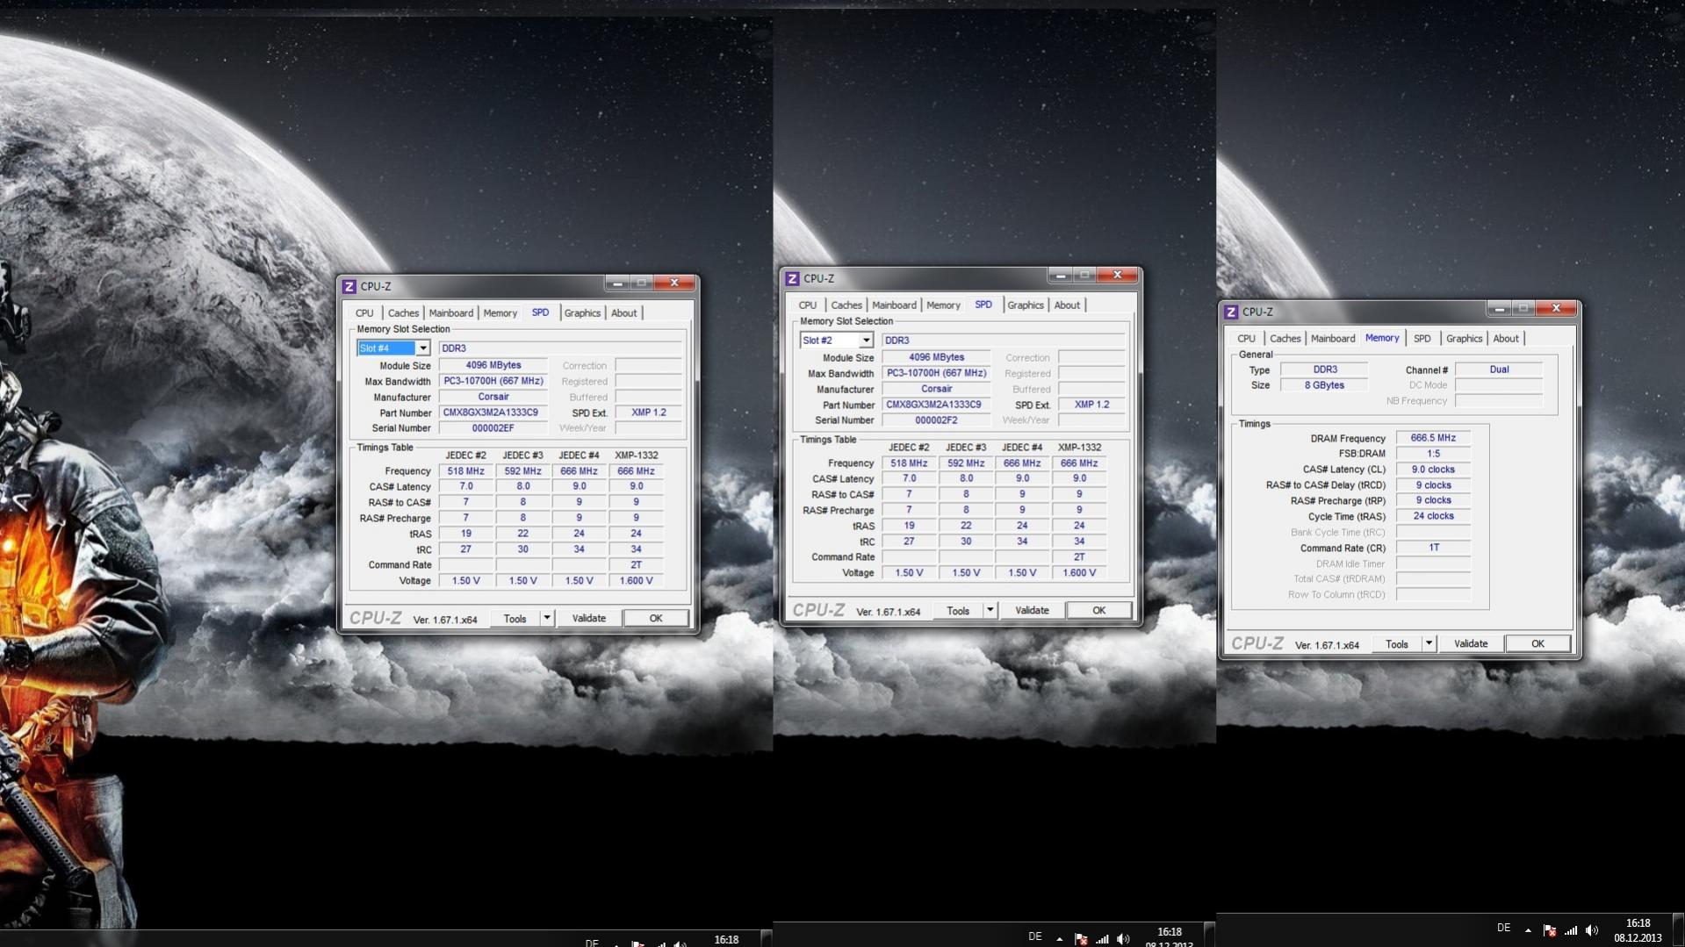Select the SPD tab in the Slot #2 window

[x=983, y=305]
